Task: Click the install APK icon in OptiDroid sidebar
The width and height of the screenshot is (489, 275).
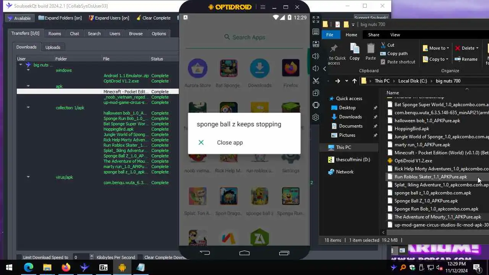Action: pos(316,44)
